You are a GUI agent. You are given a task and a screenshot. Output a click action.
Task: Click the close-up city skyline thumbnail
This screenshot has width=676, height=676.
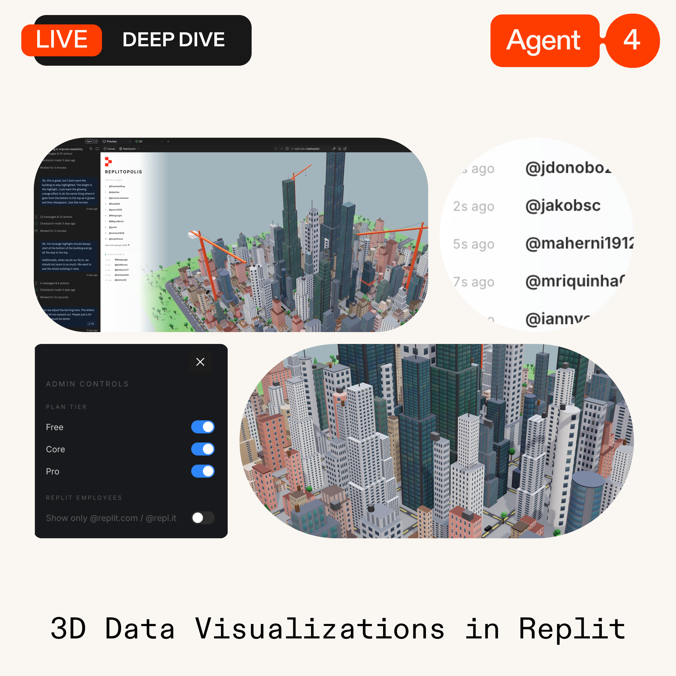click(437, 441)
